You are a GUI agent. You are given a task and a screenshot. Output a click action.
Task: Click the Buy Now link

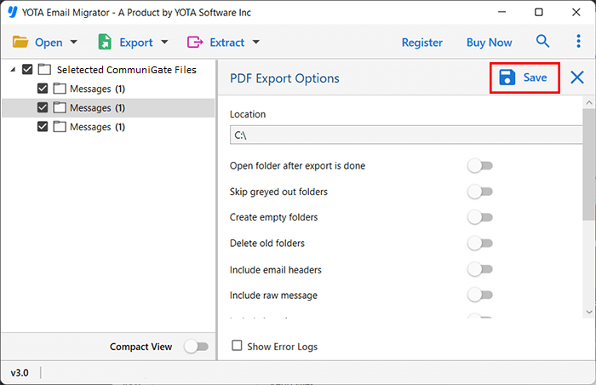click(489, 42)
